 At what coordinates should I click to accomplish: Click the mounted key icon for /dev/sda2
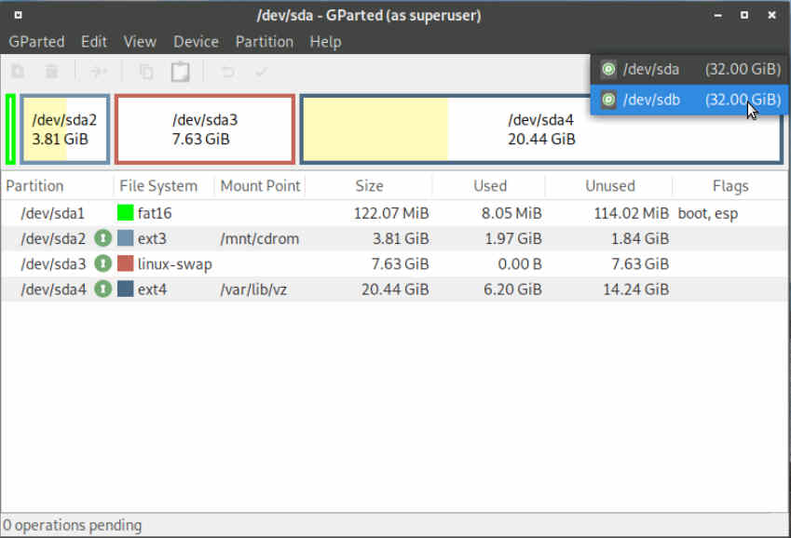tap(102, 238)
